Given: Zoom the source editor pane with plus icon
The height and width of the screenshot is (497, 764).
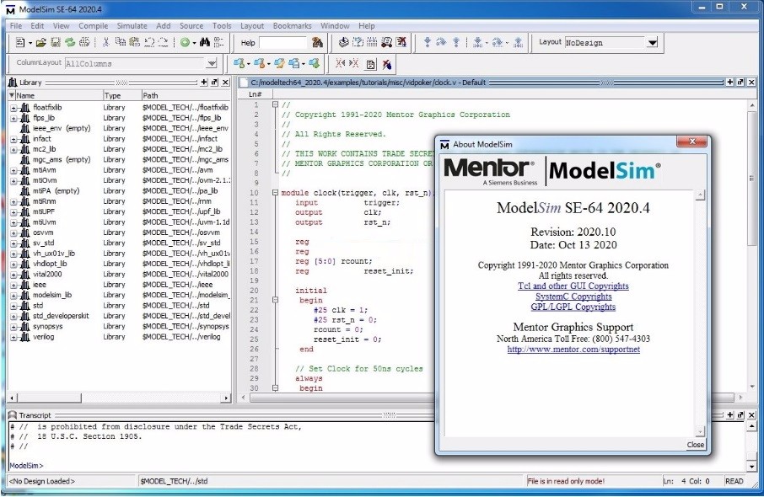Looking at the screenshot, I should [729, 83].
